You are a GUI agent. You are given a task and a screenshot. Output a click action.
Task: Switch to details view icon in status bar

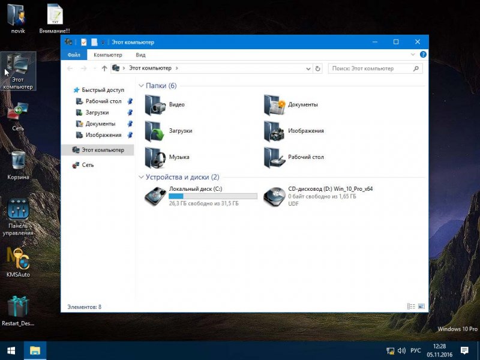(x=411, y=306)
